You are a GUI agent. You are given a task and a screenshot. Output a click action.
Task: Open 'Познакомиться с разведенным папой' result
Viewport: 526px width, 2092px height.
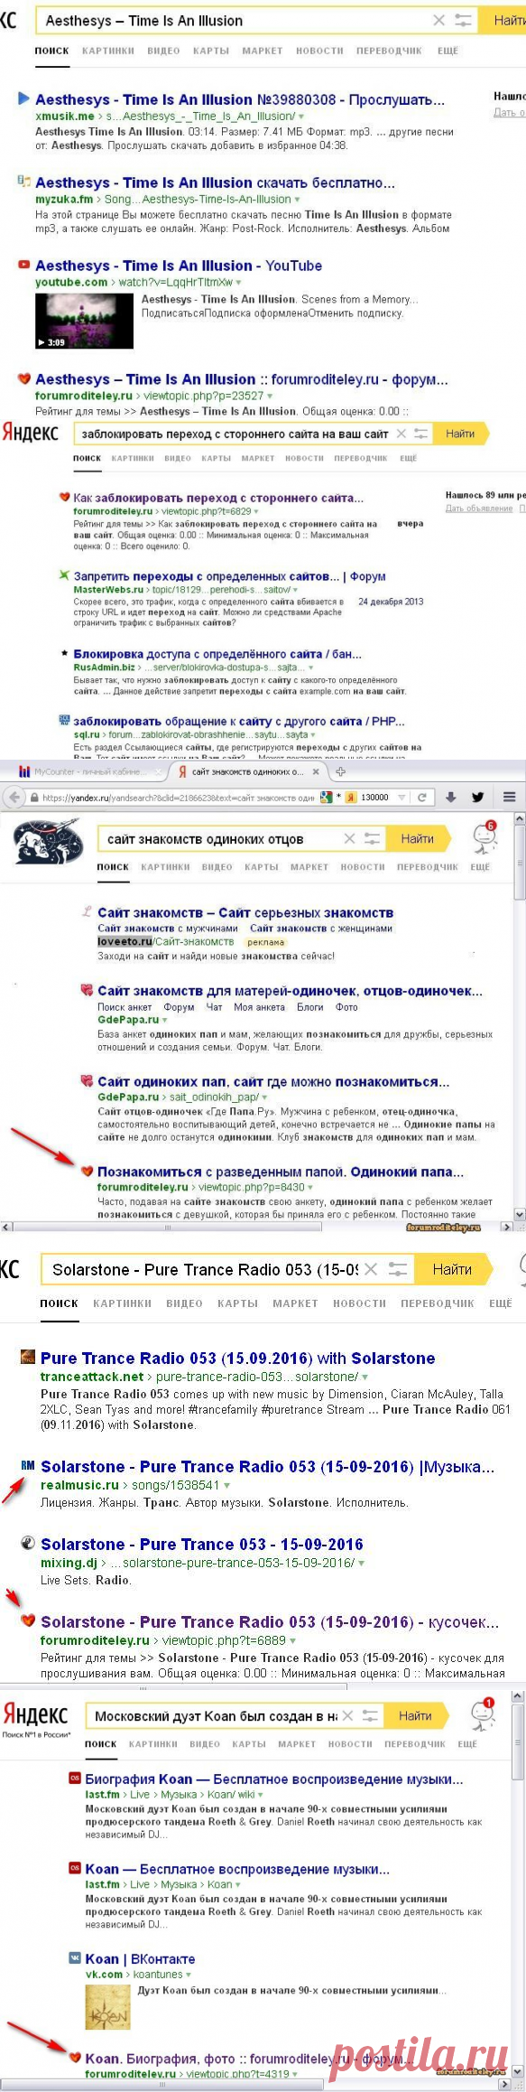281,1171
